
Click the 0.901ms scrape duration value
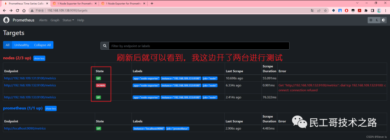click(268, 85)
